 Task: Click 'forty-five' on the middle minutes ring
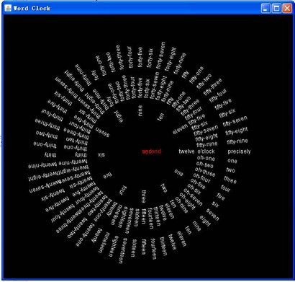[140, 88]
